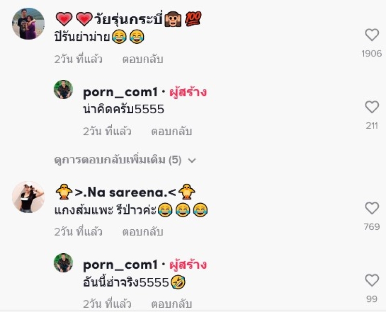
Task: Click the chevron next to more replies (5)
Action: pyautogui.click(x=192, y=160)
